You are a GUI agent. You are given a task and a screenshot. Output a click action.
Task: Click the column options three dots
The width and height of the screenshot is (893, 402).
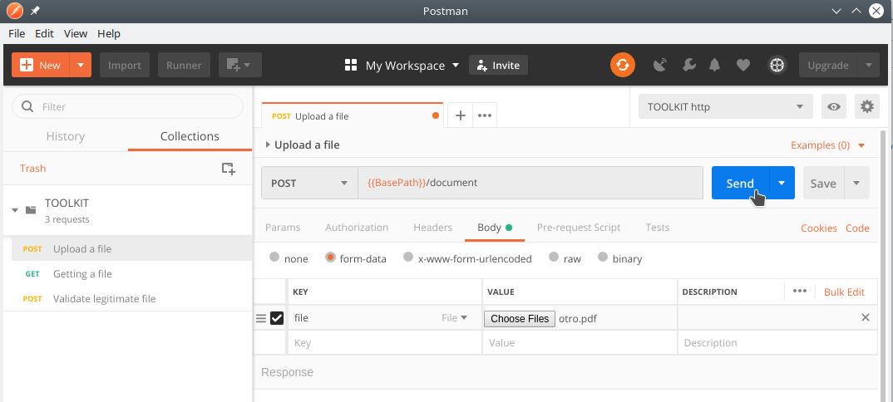tap(800, 292)
